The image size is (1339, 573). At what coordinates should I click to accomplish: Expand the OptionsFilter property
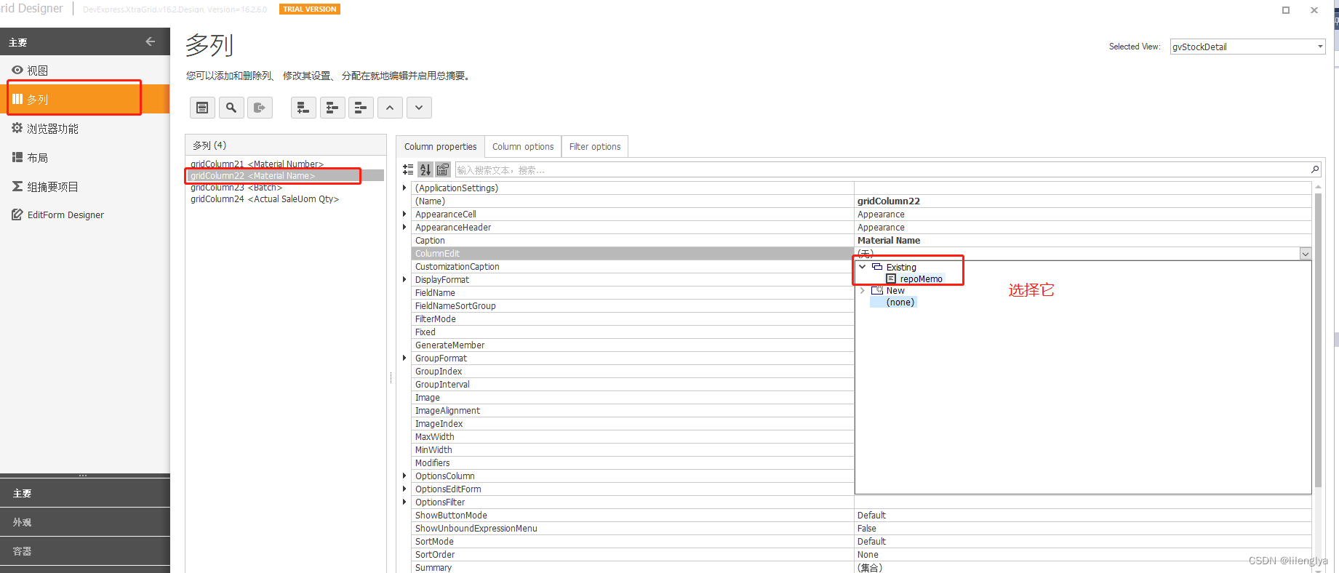point(405,502)
